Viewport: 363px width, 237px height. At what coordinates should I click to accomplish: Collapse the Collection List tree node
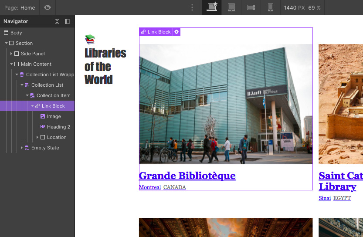pyautogui.click(x=22, y=85)
